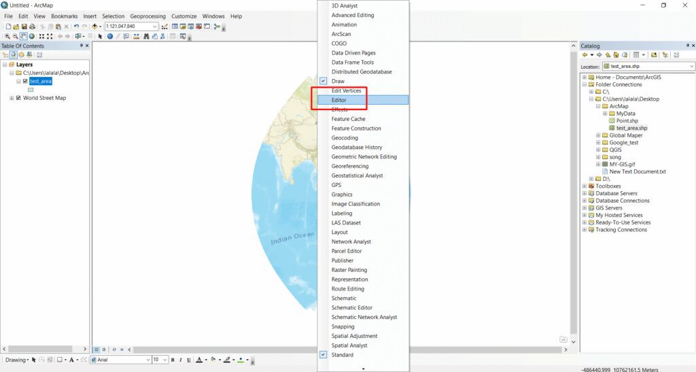Click Catalog Up One Level icon
696x372 pixels.
coord(608,54)
